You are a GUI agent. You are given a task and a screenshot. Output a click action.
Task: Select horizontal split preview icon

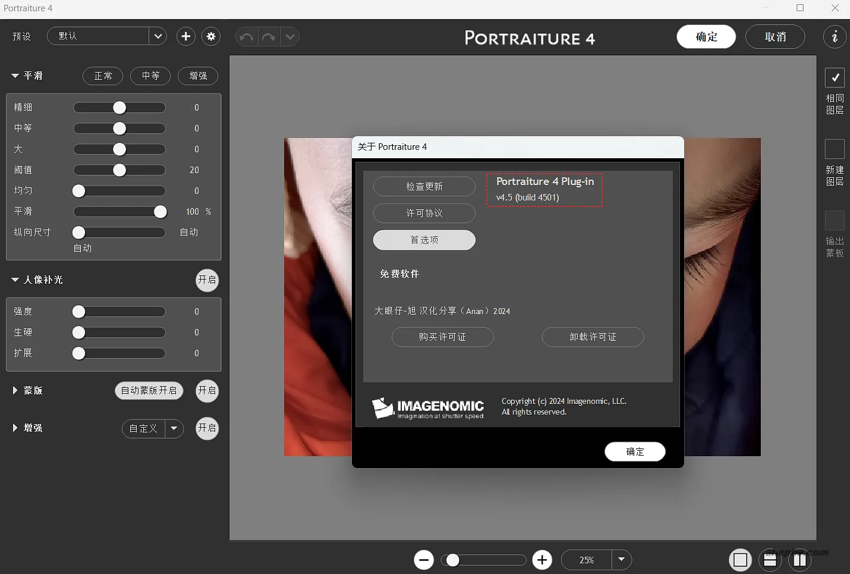[770, 560]
